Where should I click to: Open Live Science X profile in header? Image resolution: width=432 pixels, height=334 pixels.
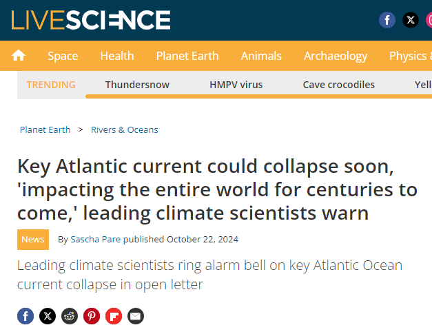(411, 20)
